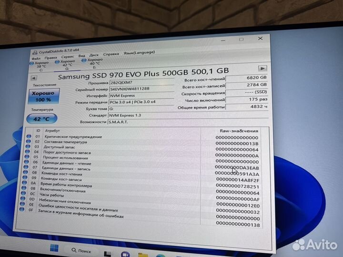Select row 02 Составная температура
The width and height of the screenshot is (343, 257).
(143, 142)
